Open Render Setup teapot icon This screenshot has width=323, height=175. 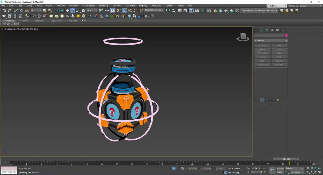point(215,10)
